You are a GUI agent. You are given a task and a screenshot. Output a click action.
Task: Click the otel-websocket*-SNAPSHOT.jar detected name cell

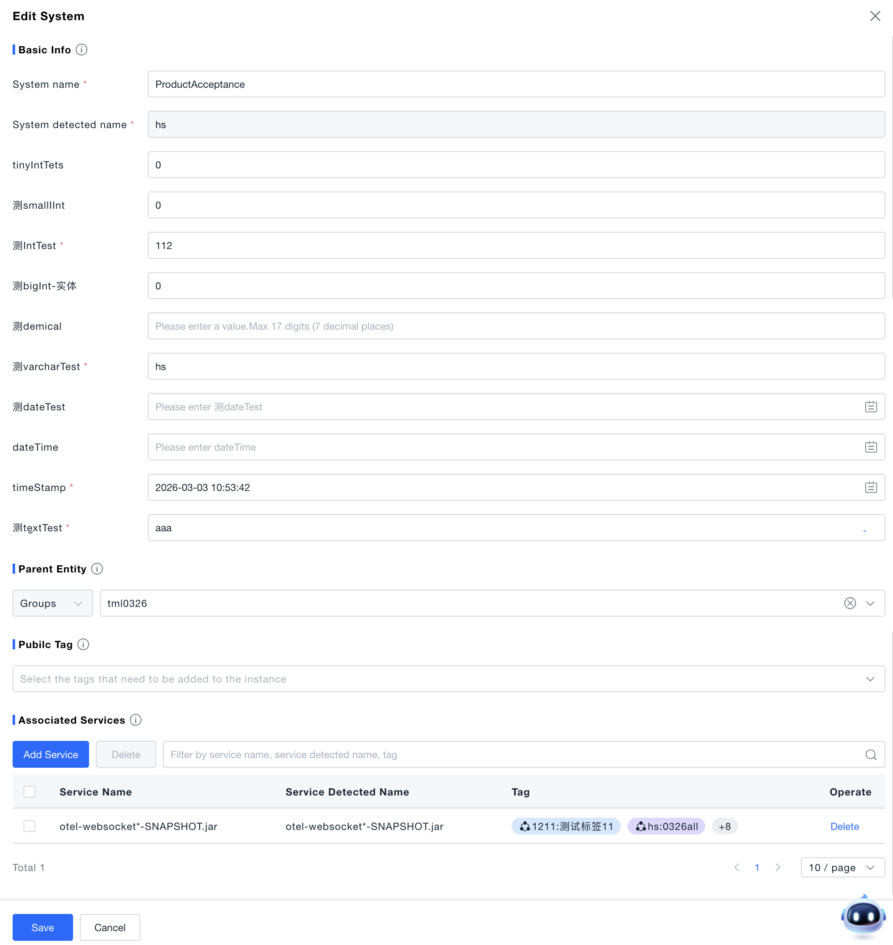pos(364,827)
